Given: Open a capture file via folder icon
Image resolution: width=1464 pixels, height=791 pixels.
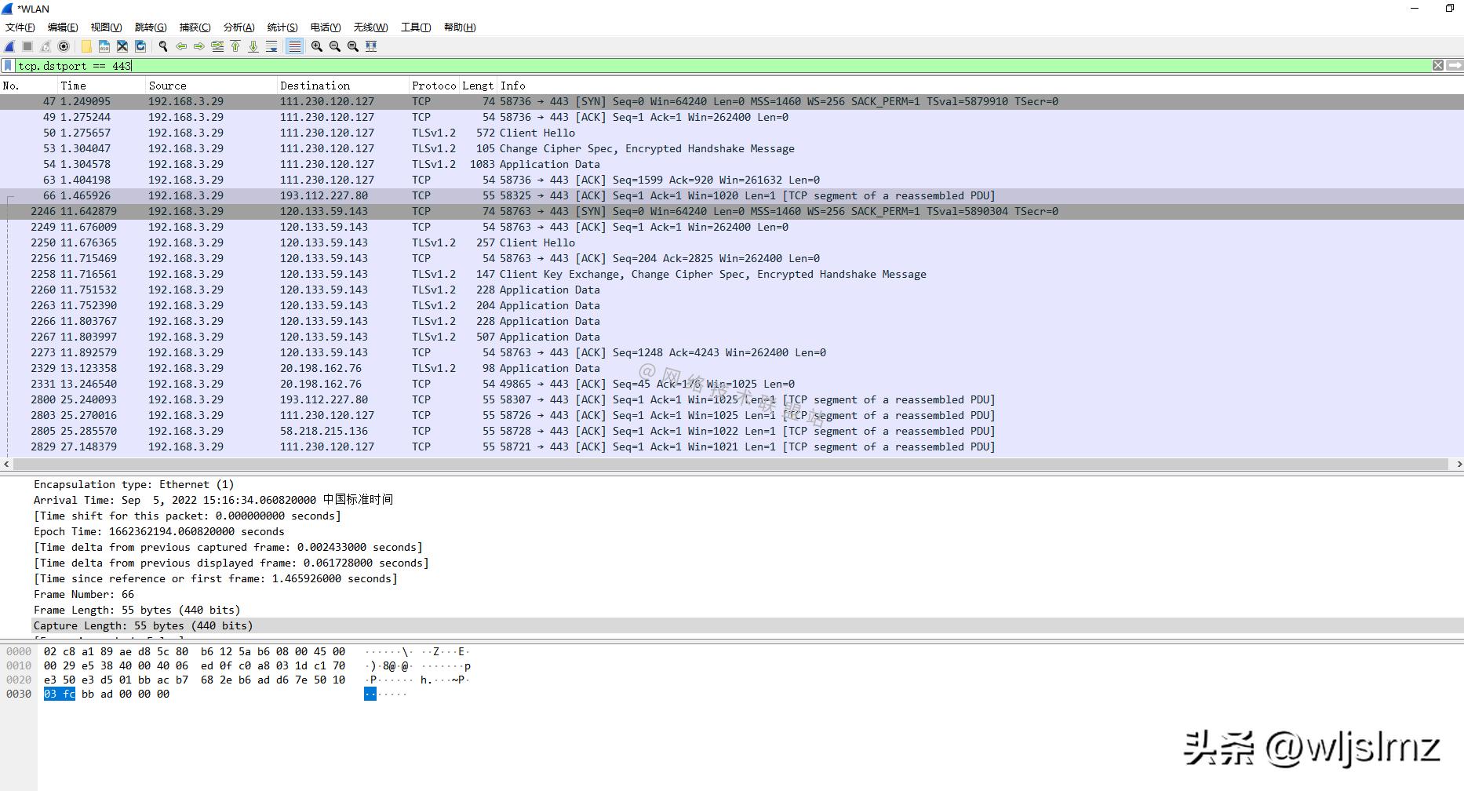Looking at the screenshot, I should pyautogui.click(x=86, y=46).
